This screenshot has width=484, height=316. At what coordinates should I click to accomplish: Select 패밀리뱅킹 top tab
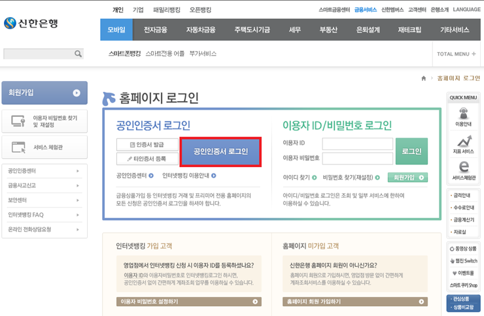click(167, 10)
